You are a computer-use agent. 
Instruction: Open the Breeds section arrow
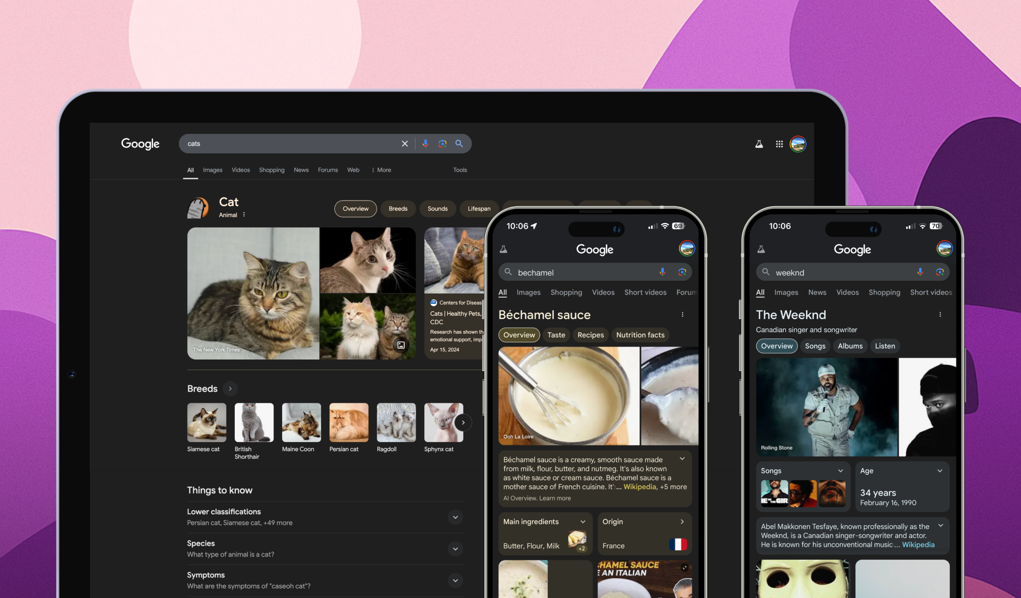pos(230,389)
